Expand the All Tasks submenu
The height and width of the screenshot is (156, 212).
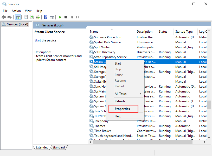pos(125,94)
